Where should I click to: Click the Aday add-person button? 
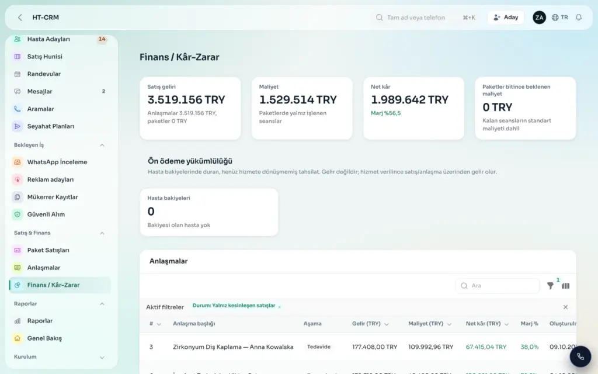pyautogui.click(x=506, y=17)
